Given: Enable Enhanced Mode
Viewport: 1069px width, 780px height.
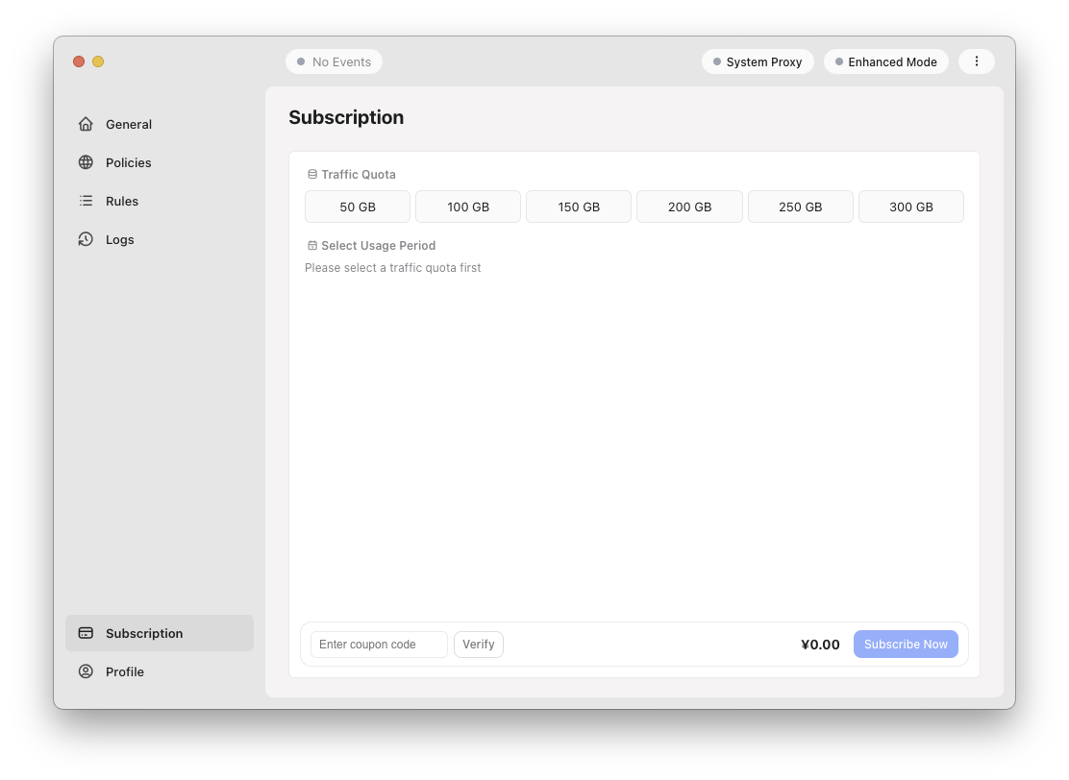Looking at the screenshot, I should [x=885, y=61].
